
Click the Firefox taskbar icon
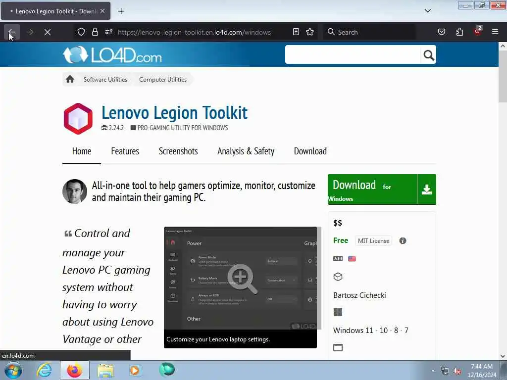point(74,371)
